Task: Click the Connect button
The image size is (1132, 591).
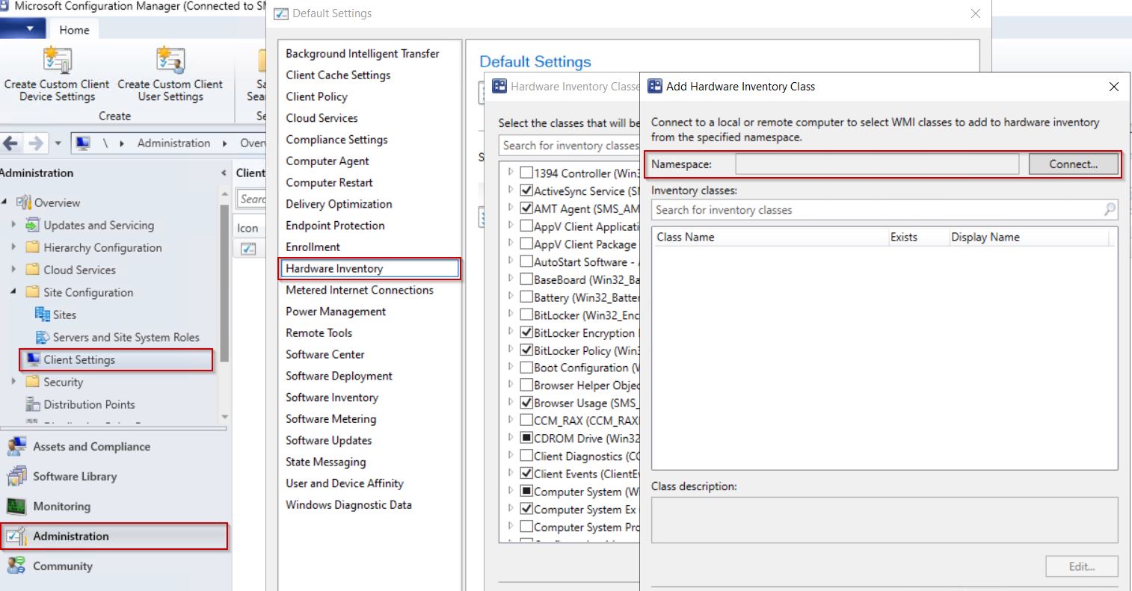Action: pos(1074,164)
